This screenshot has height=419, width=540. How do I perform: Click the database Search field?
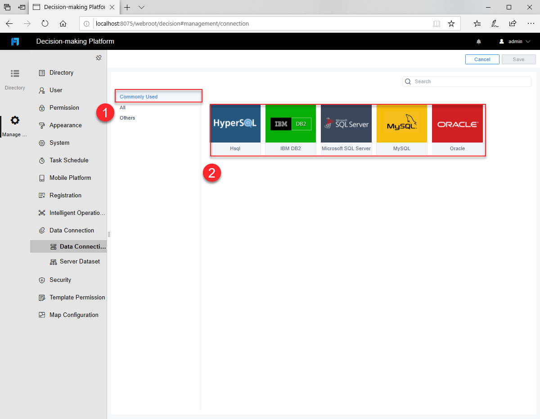point(467,81)
